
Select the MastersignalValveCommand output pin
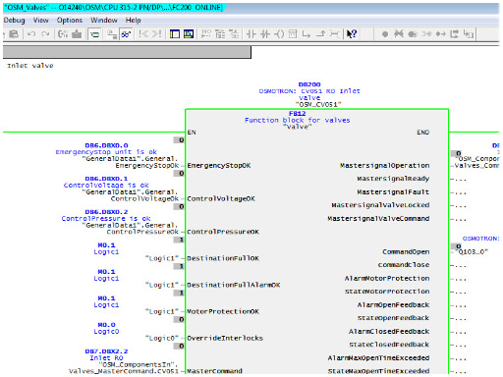[x=378, y=219]
